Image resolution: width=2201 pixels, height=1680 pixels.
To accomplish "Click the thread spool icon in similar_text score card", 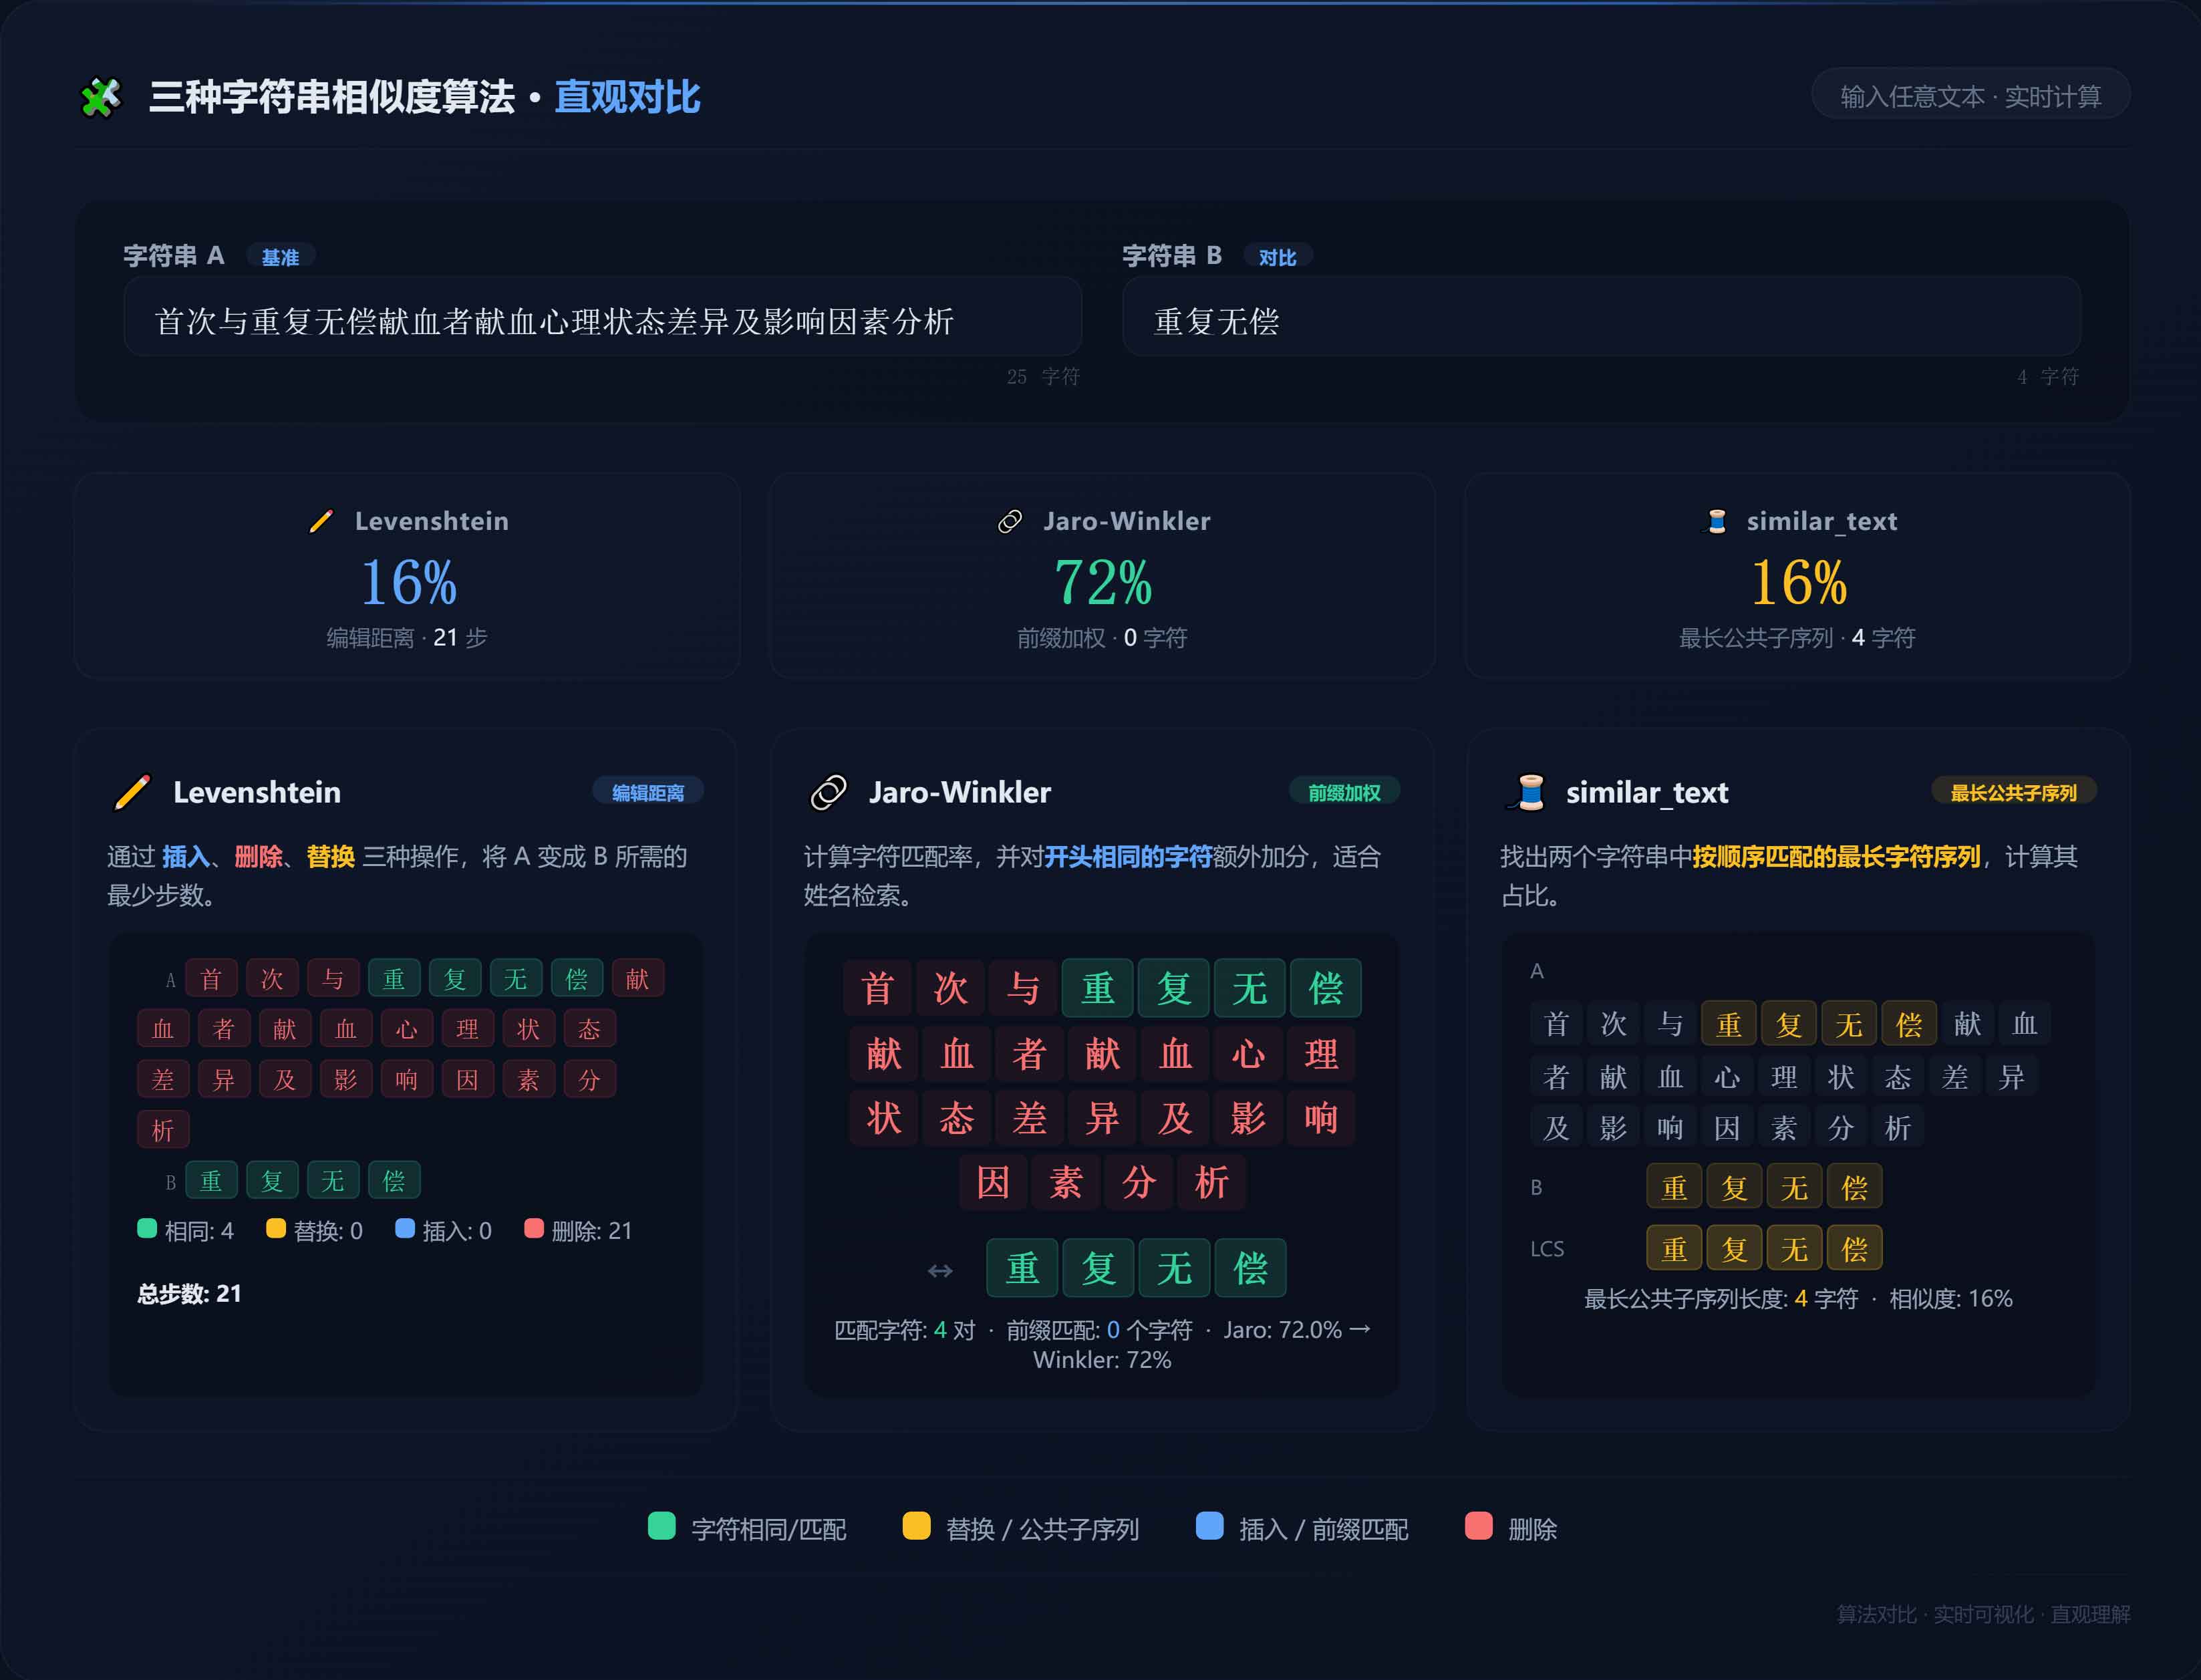I will pyautogui.click(x=1716, y=521).
